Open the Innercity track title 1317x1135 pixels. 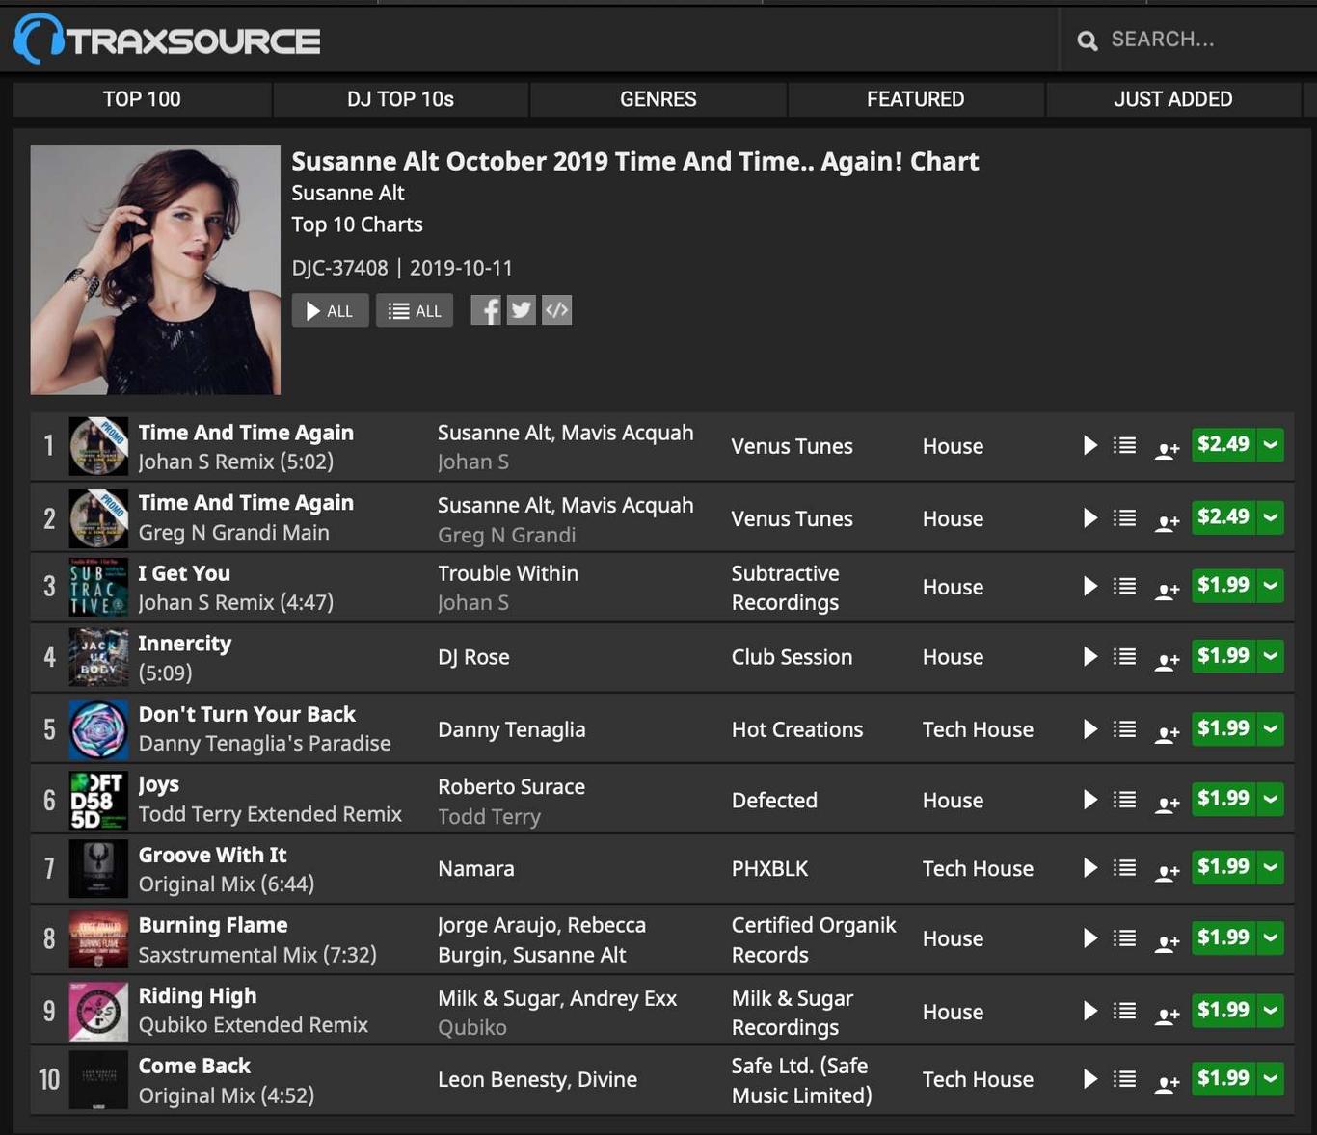185,643
